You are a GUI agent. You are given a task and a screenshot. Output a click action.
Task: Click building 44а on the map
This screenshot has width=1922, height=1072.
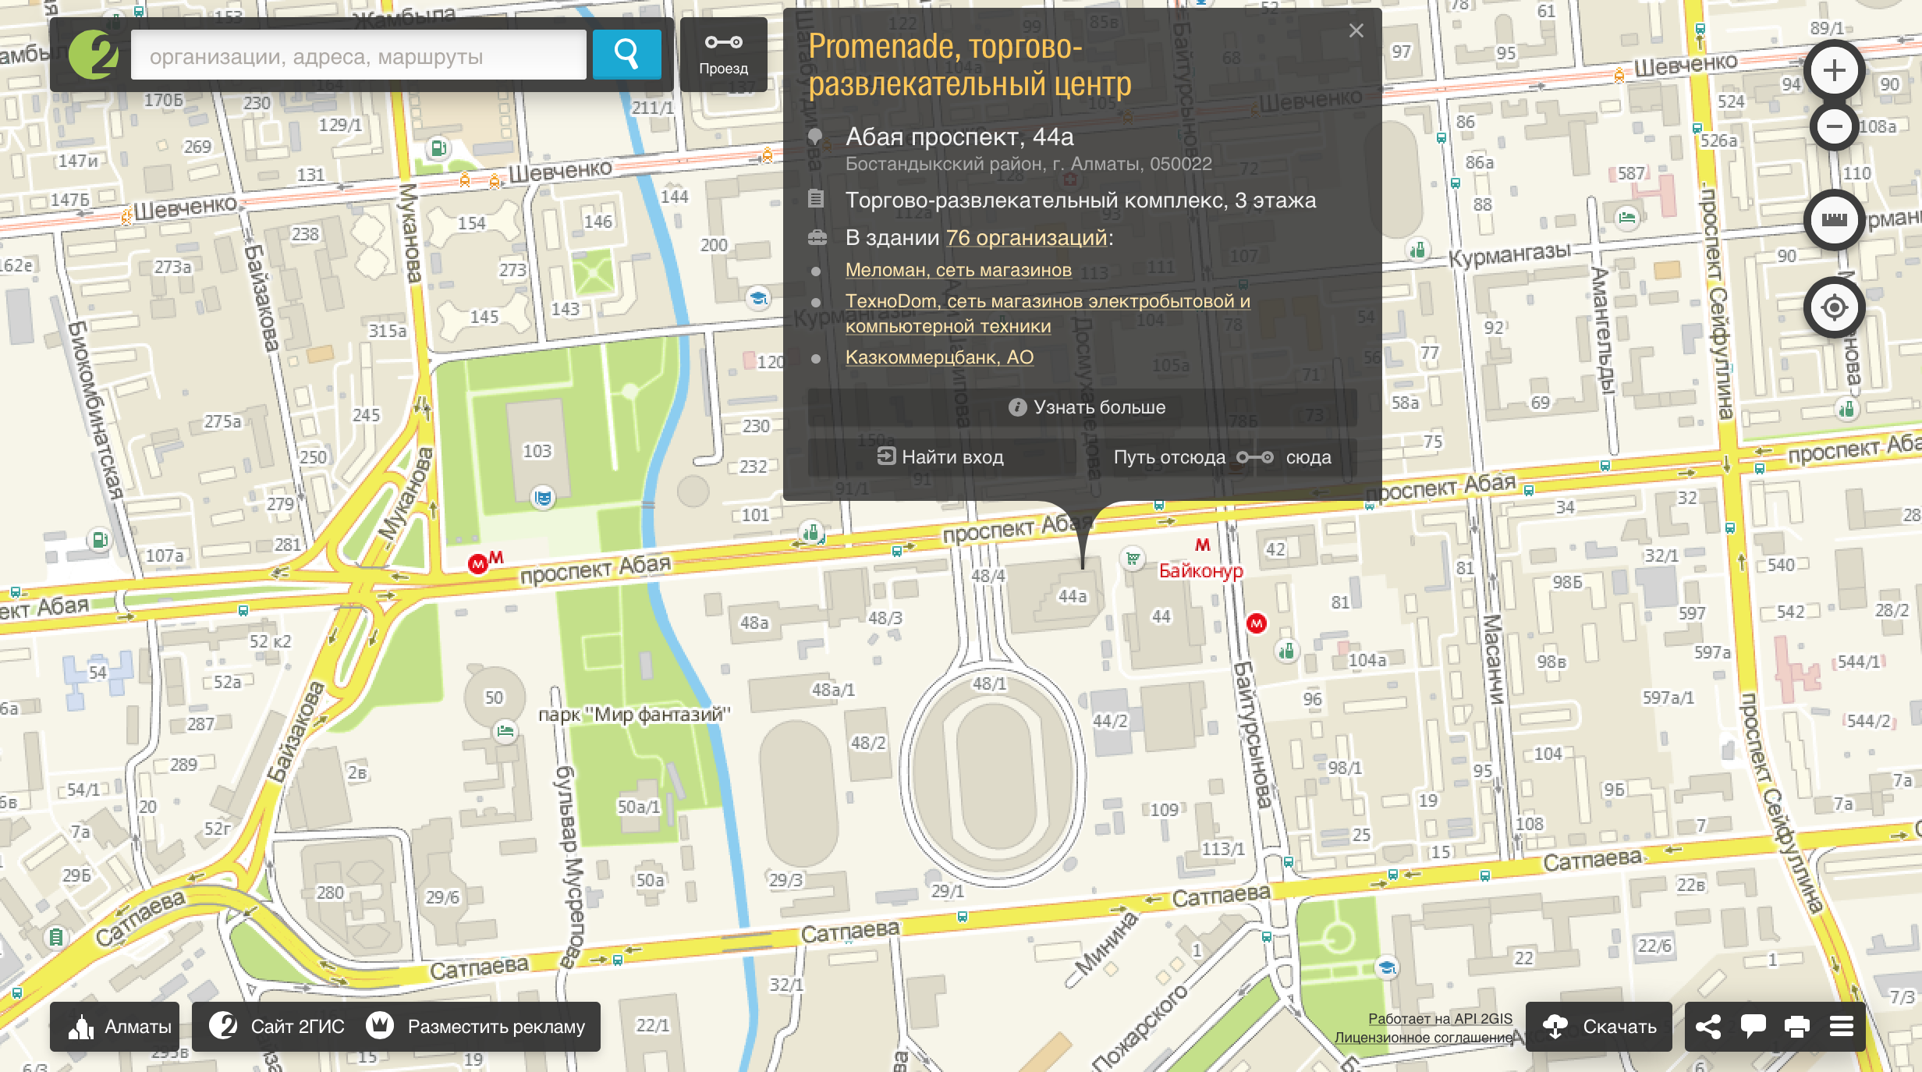pyautogui.click(x=1072, y=597)
